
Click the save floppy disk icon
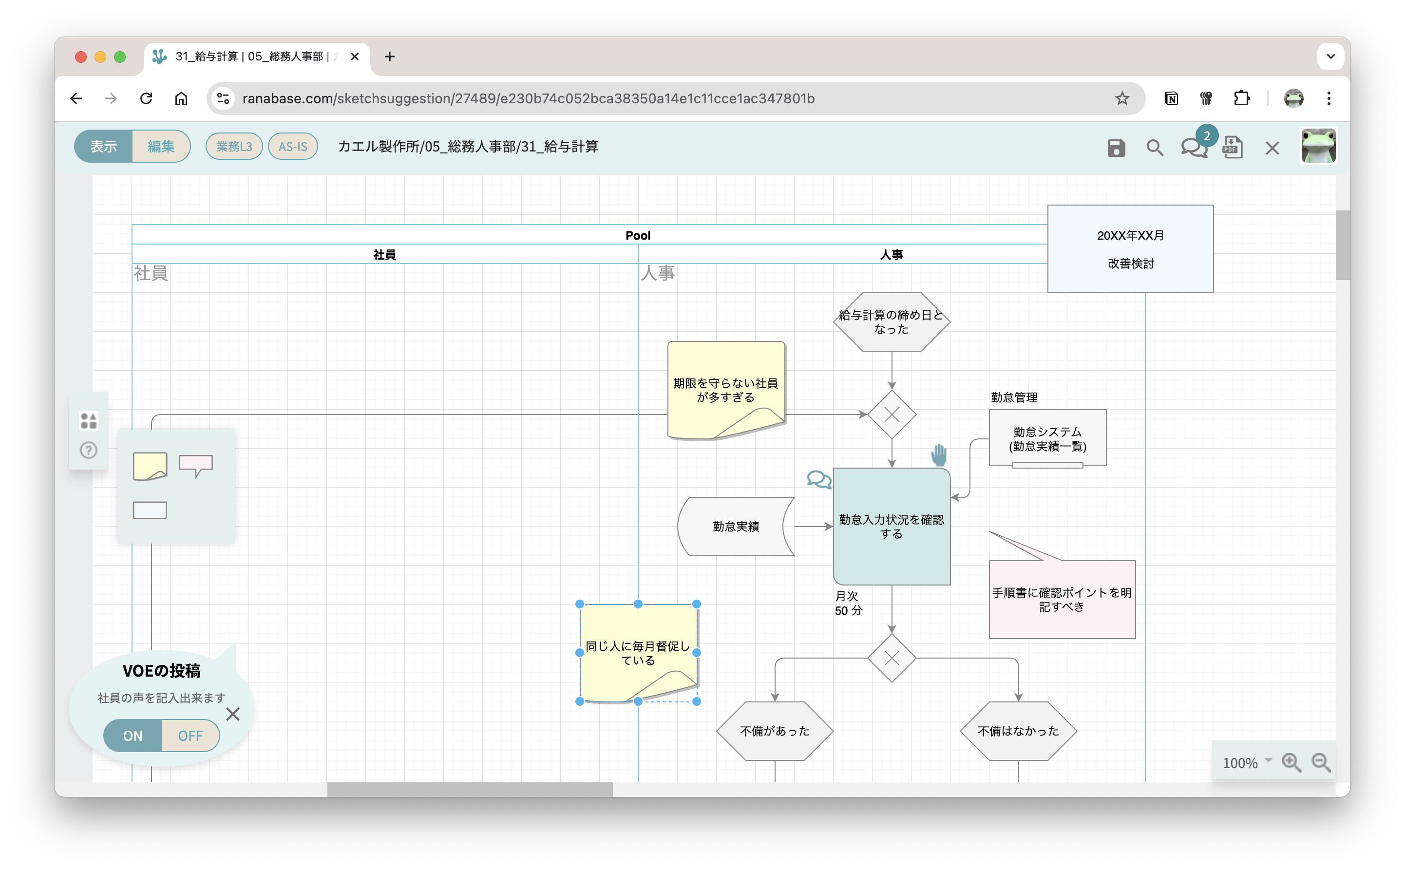[x=1116, y=148]
